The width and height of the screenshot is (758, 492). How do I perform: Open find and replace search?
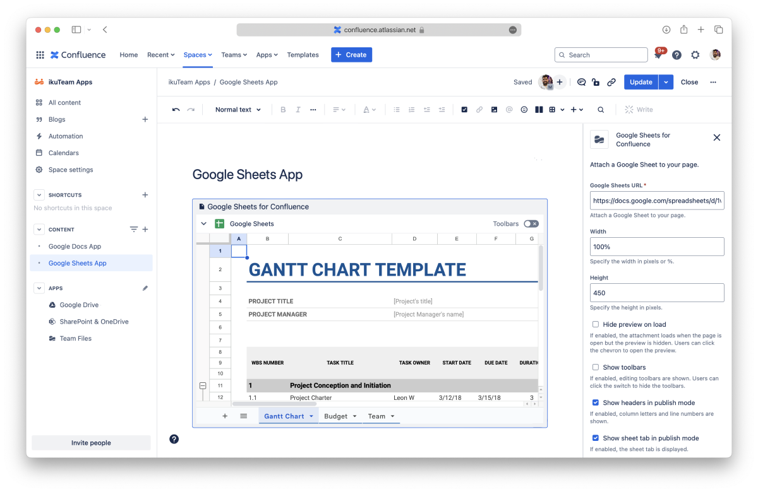click(601, 110)
